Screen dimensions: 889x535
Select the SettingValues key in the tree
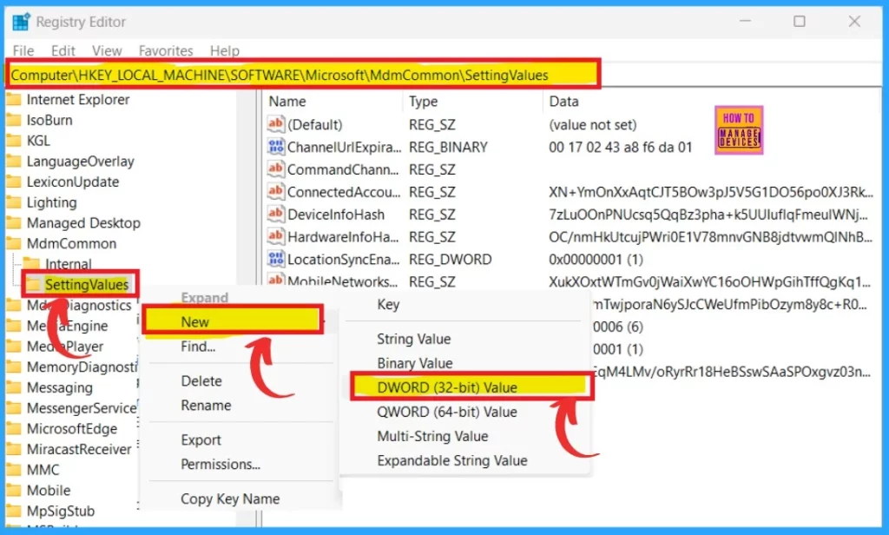pyautogui.click(x=87, y=284)
